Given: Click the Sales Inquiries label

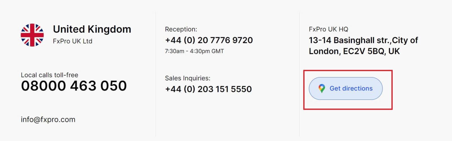Looking at the screenshot, I should [188, 78].
